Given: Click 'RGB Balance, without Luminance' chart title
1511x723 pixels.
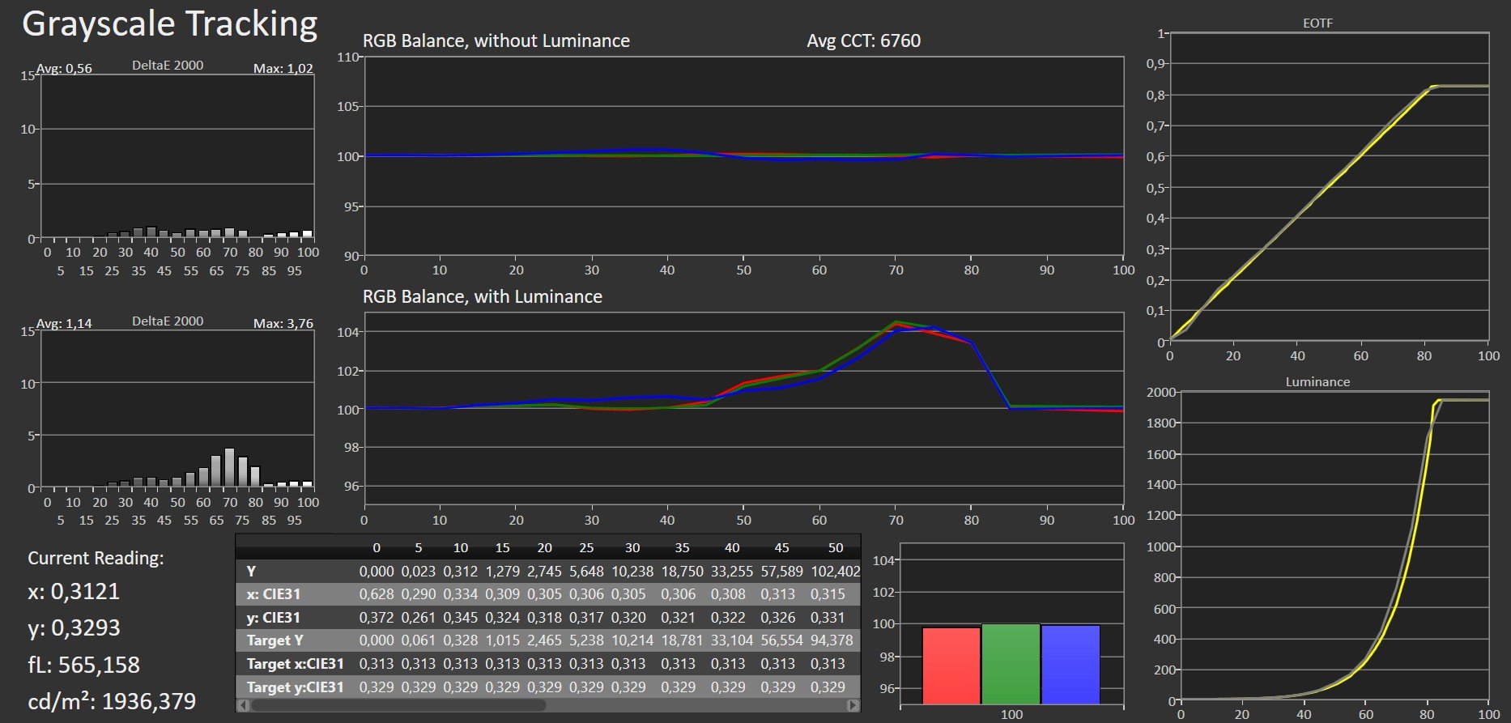Looking at the screenshot, I should [496, 41].
